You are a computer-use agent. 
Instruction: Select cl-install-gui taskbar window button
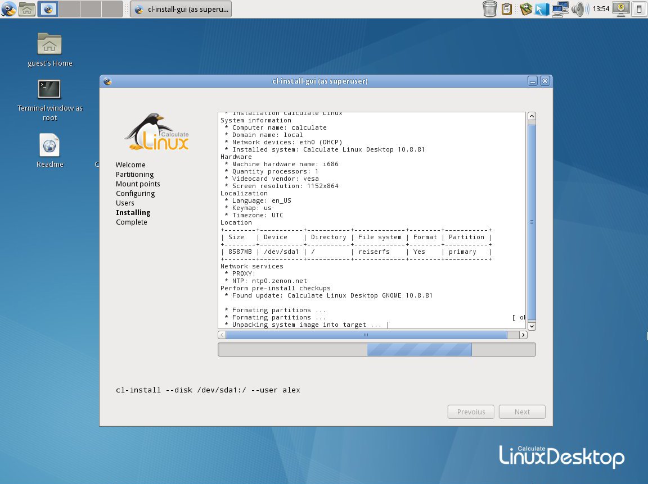click(x=181, y=9)
